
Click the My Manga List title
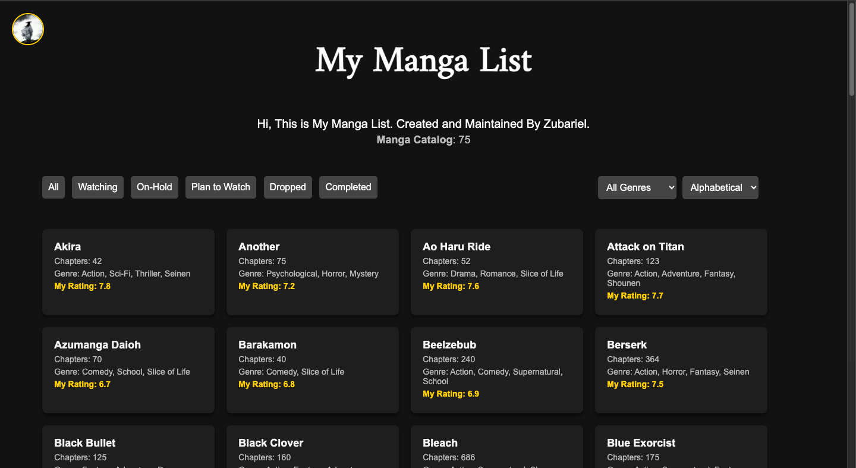coord(423,61)
